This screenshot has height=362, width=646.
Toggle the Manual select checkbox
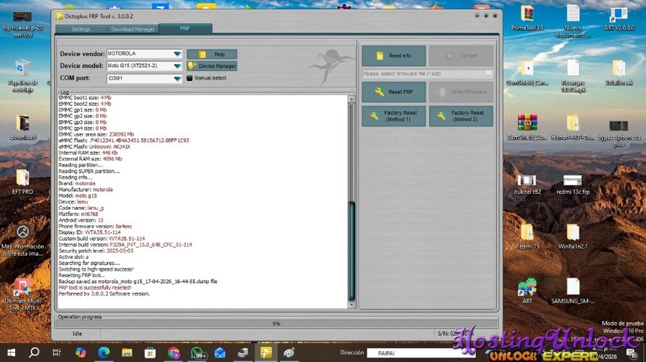(189, 78)
